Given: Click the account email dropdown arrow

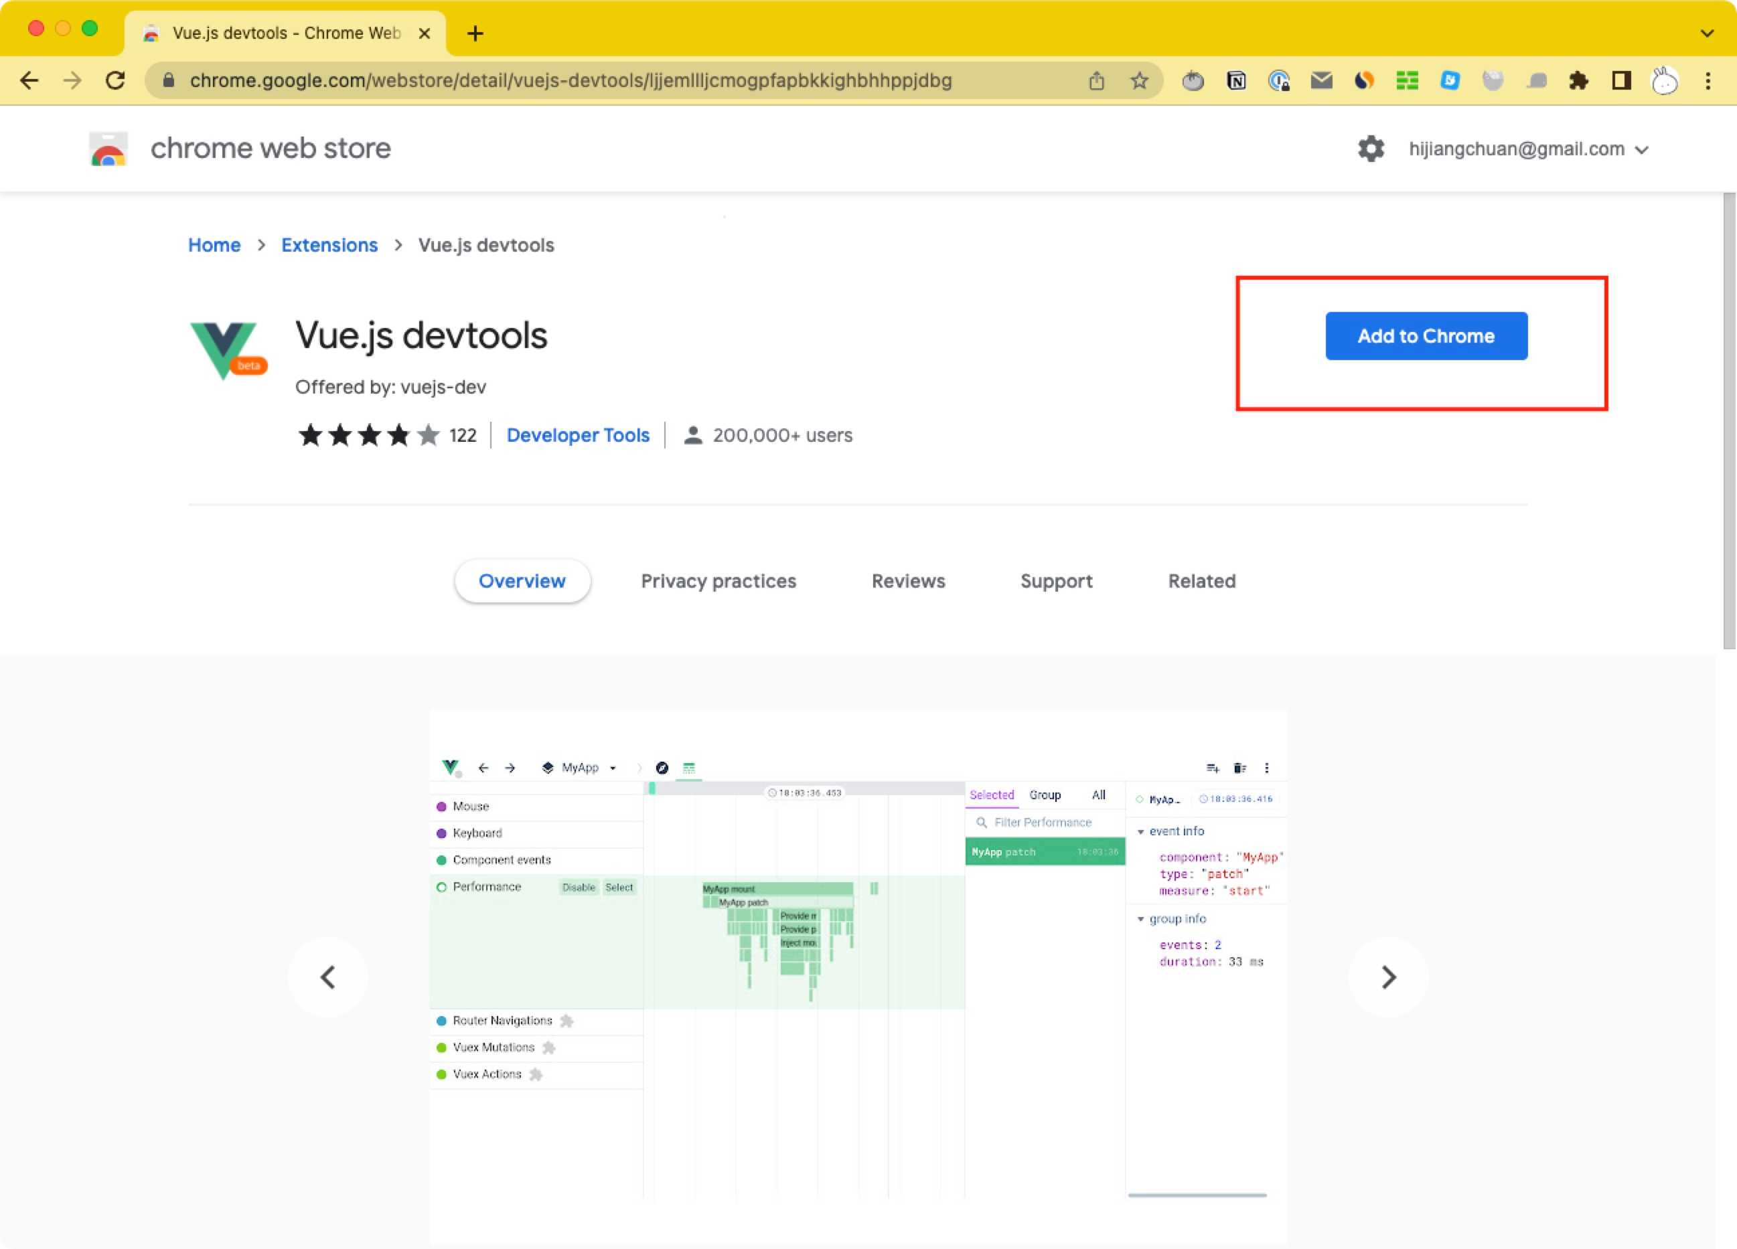Looking at the screenshot, I should [x=1644, y=148].
